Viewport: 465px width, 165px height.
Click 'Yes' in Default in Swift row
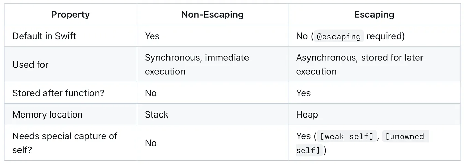click(x=152, y=36)
